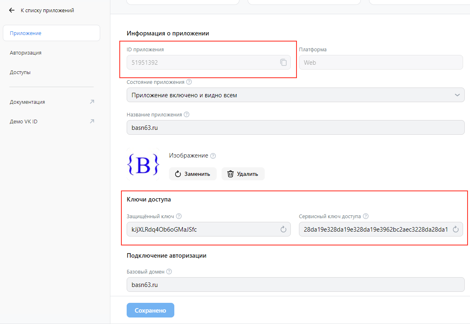This screenshot has width=470, height=324.
Task: Open help icon beside Базовый домен
Action: (x=169, y=271)
